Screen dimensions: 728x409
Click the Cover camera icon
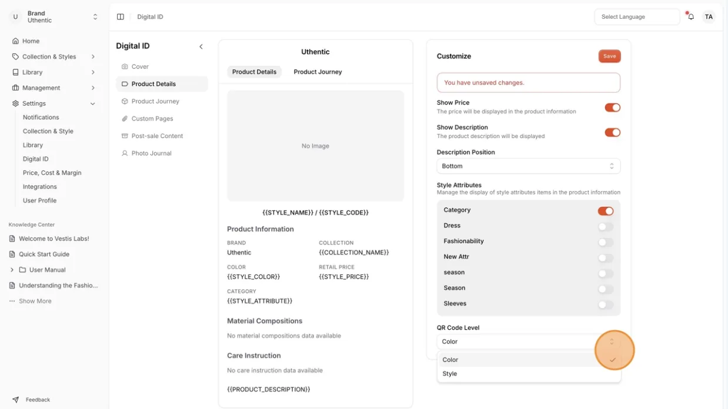pyautogui.click(x=125, y=67)
